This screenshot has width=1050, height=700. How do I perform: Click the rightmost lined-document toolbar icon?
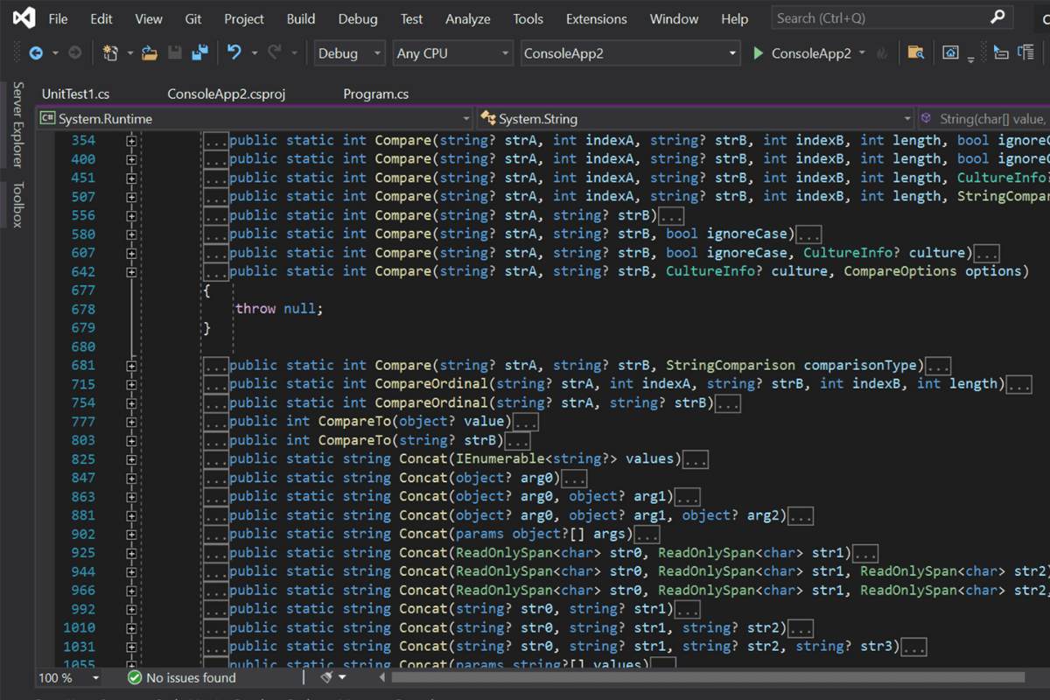[x=1026, y=53]
